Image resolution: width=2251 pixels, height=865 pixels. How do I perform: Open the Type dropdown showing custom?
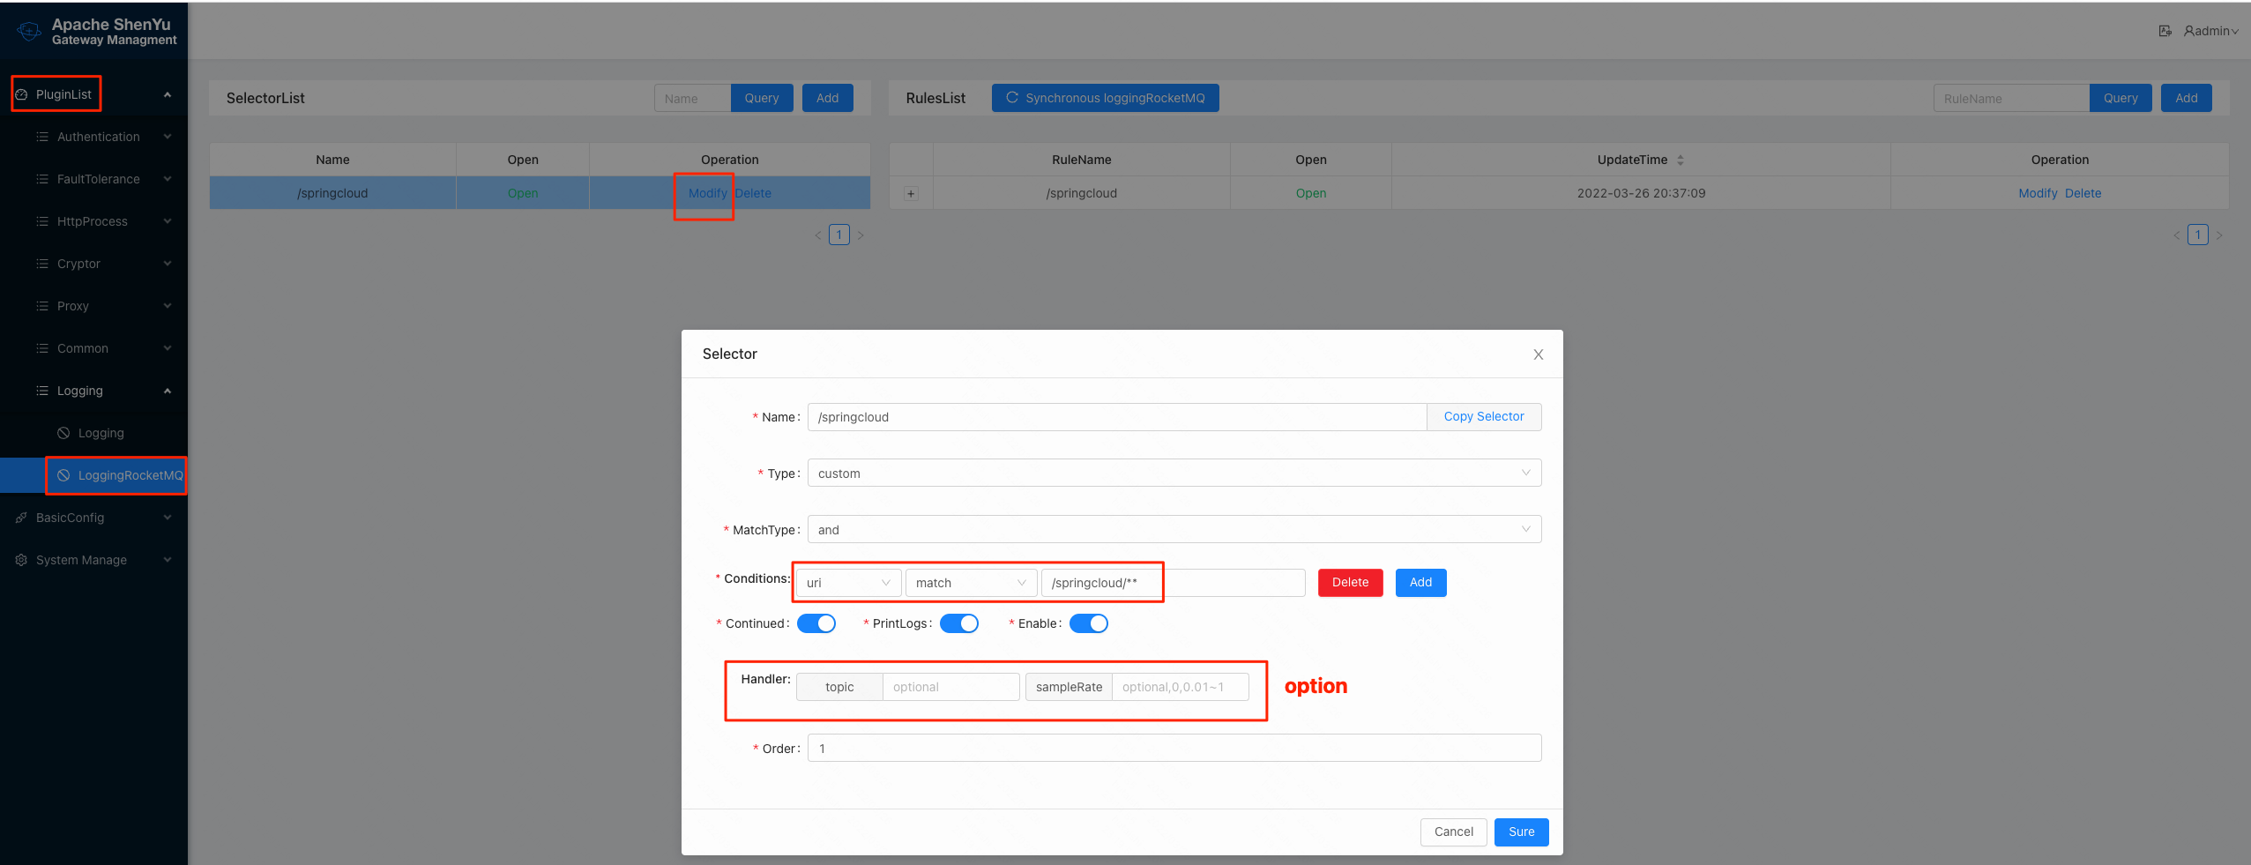pyautogui.click(x=1174, y=474)
